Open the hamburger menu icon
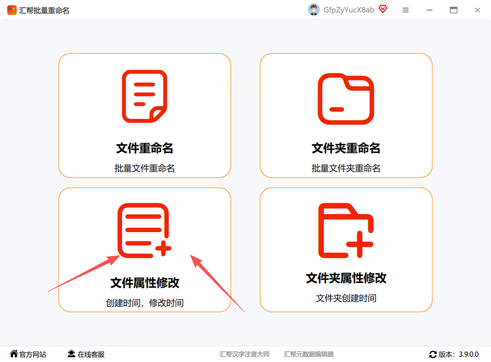This screenshot has width=491, height=362. click(x=406, y=11)
